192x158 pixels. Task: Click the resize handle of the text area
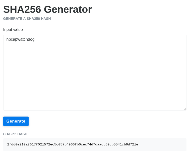[x=185, y=109]
